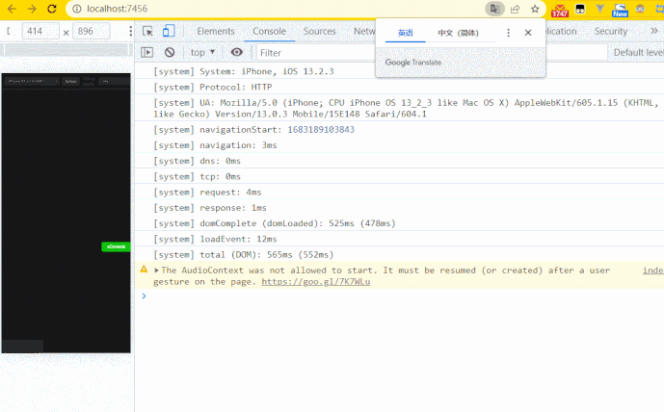Toggle the device toolbar
The height and width of the screenshot is (412, 664).
pyautogui.click(x=169, y=32)
